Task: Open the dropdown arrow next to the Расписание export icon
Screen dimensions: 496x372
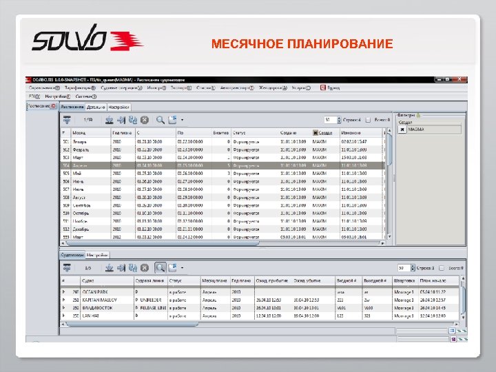Action: tap(182, 120)
